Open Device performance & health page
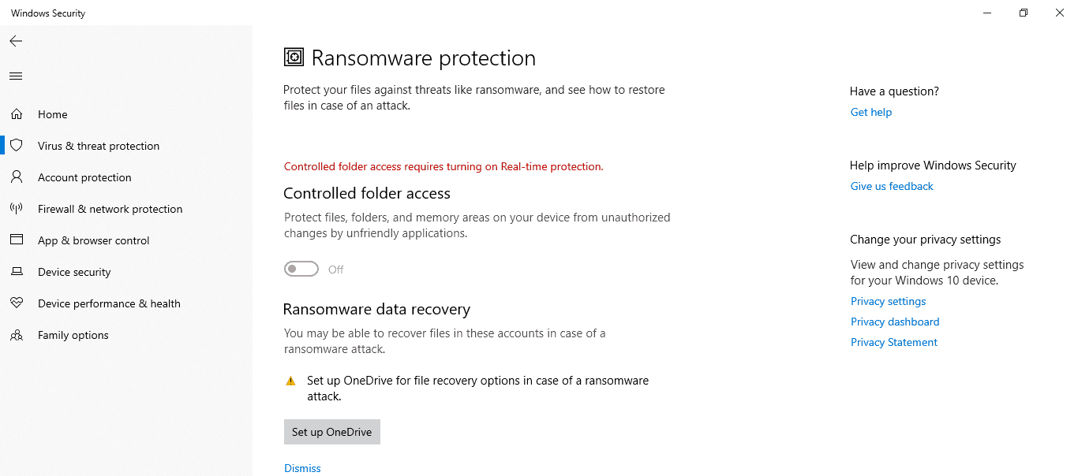 [110, 303]
